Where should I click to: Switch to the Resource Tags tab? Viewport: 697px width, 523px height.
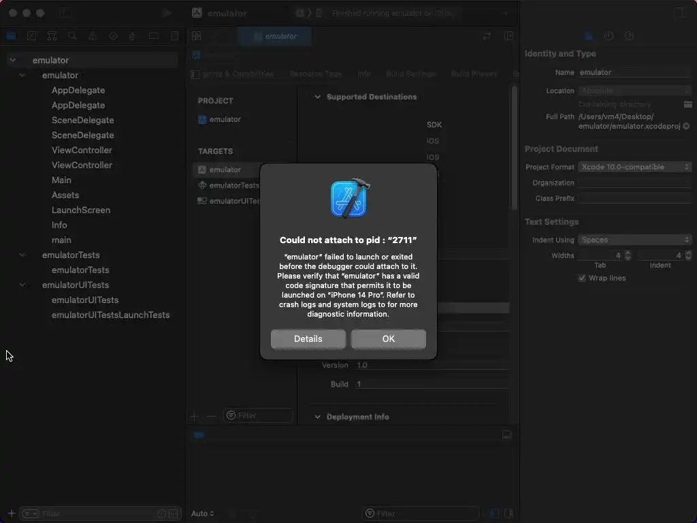click(316, 74)
